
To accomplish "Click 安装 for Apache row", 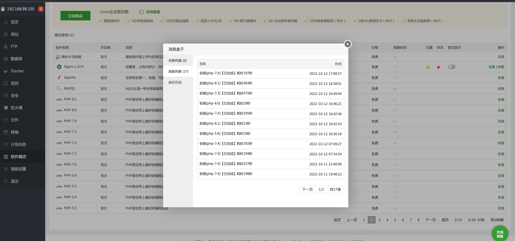I will click(501, 78).
